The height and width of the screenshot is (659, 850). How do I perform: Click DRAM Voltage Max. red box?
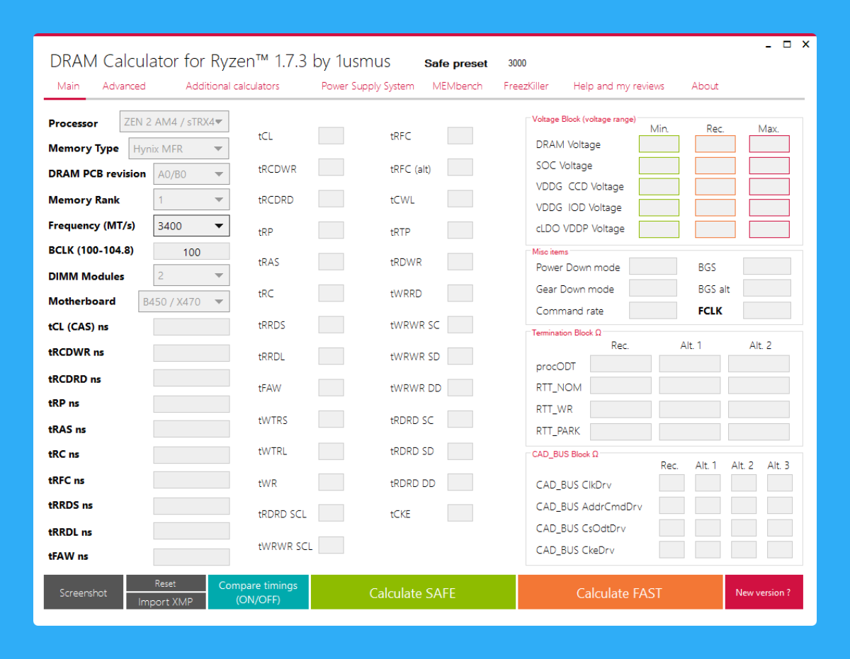[x=769, y=144]
